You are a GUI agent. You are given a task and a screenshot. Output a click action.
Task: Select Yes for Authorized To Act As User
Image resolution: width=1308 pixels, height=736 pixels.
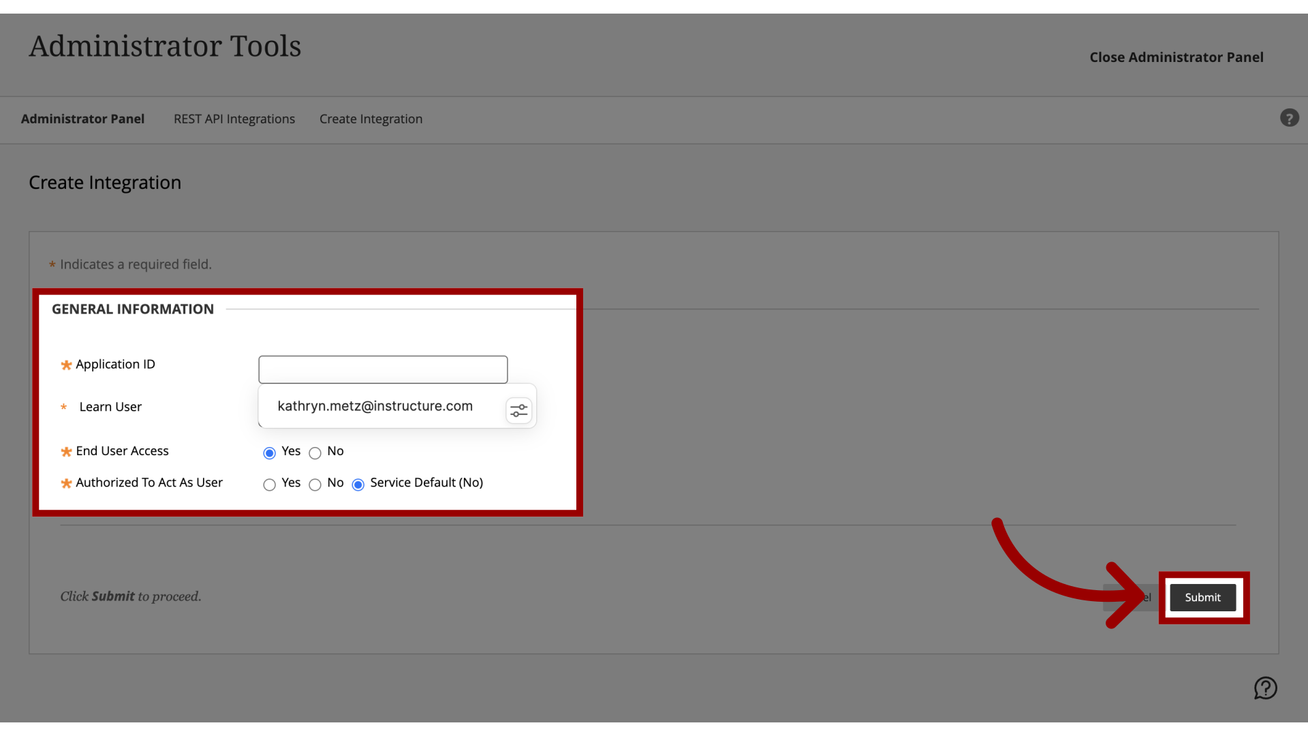click(269, 484)
